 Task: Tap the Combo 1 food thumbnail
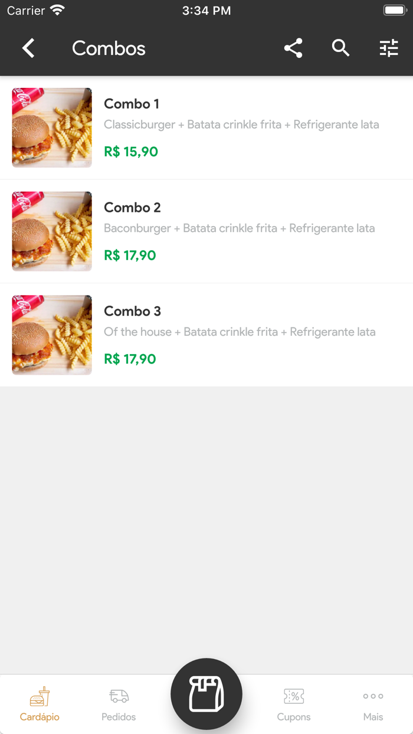point(52,127)
